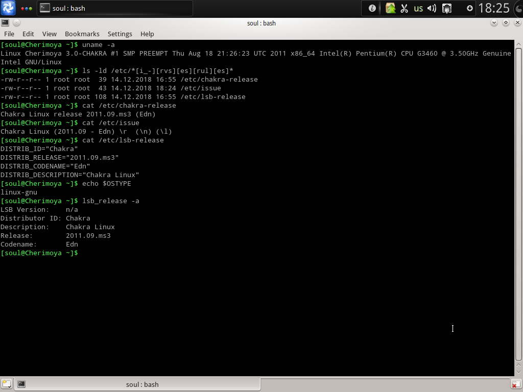This screenshot has height=392, width=523.
Task: Click '/etc/chakra-release' in the ls listing
Action: [x=219, y=79]
